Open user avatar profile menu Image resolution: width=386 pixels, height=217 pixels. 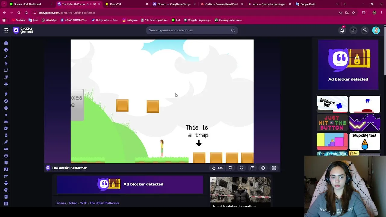coord(376,30)
